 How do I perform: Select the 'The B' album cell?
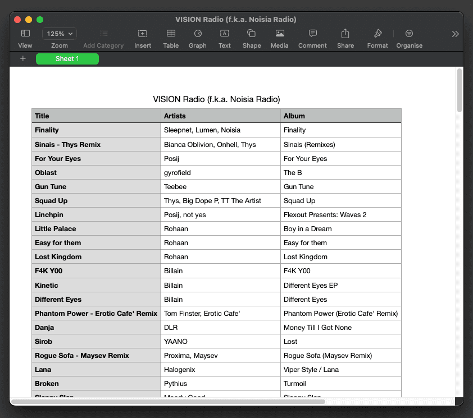pyautogui.click(x=341, y=172)
